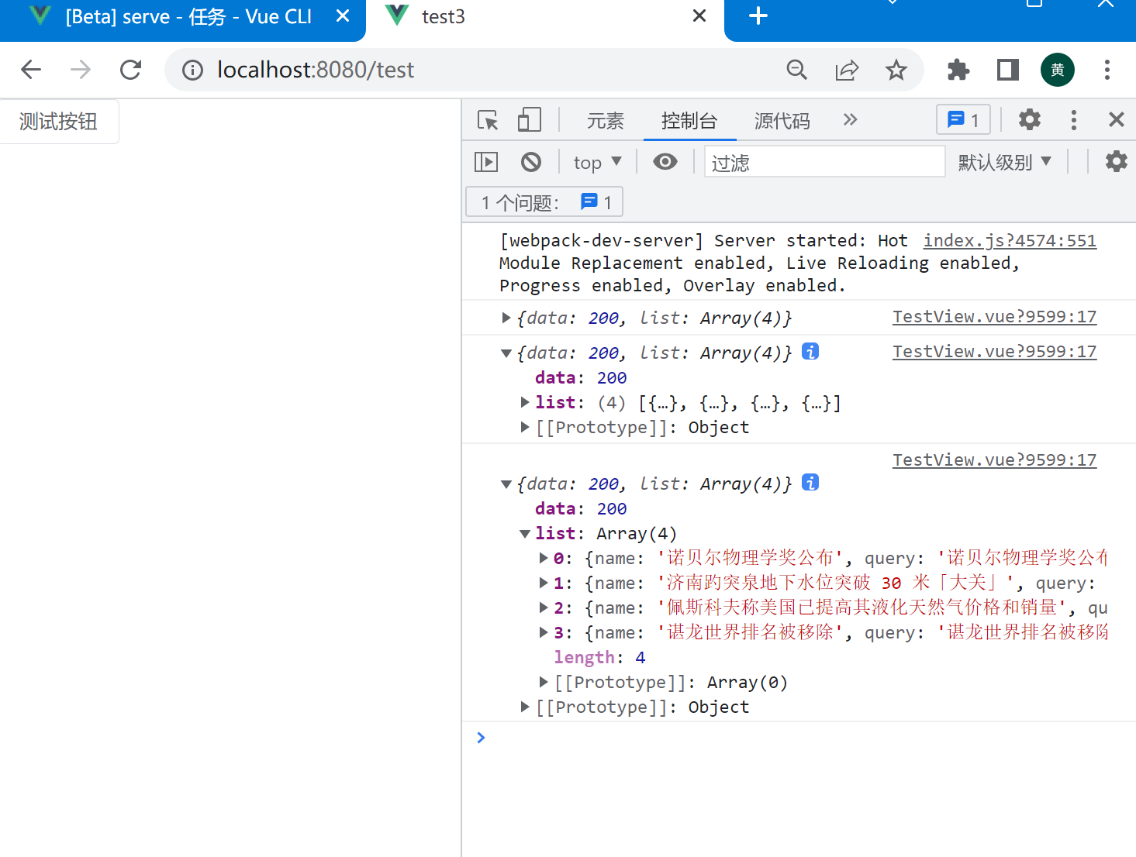
Task: Bookmark this page with star icon
Action: tap(896, 70)
